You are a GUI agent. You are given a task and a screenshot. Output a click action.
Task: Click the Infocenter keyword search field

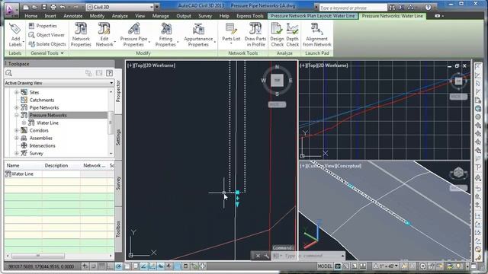[x=353, y=8]
